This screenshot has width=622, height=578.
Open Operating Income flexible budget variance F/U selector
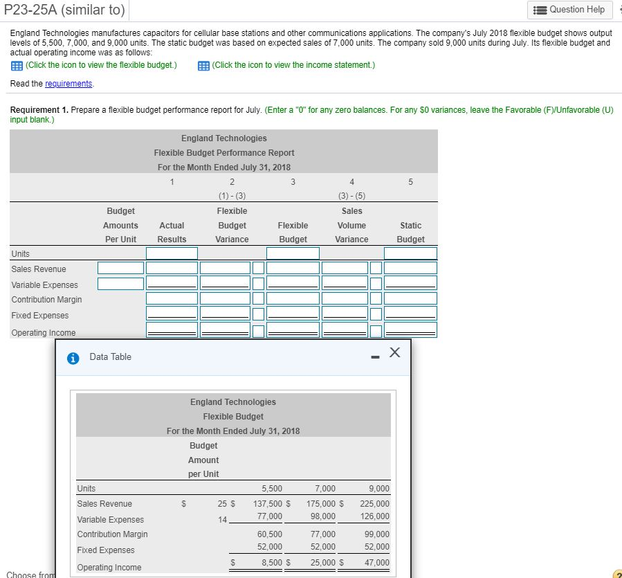258,331
